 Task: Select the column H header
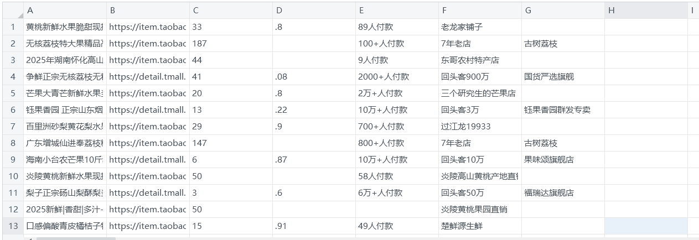pyautogui.click(x=646, y=10)
